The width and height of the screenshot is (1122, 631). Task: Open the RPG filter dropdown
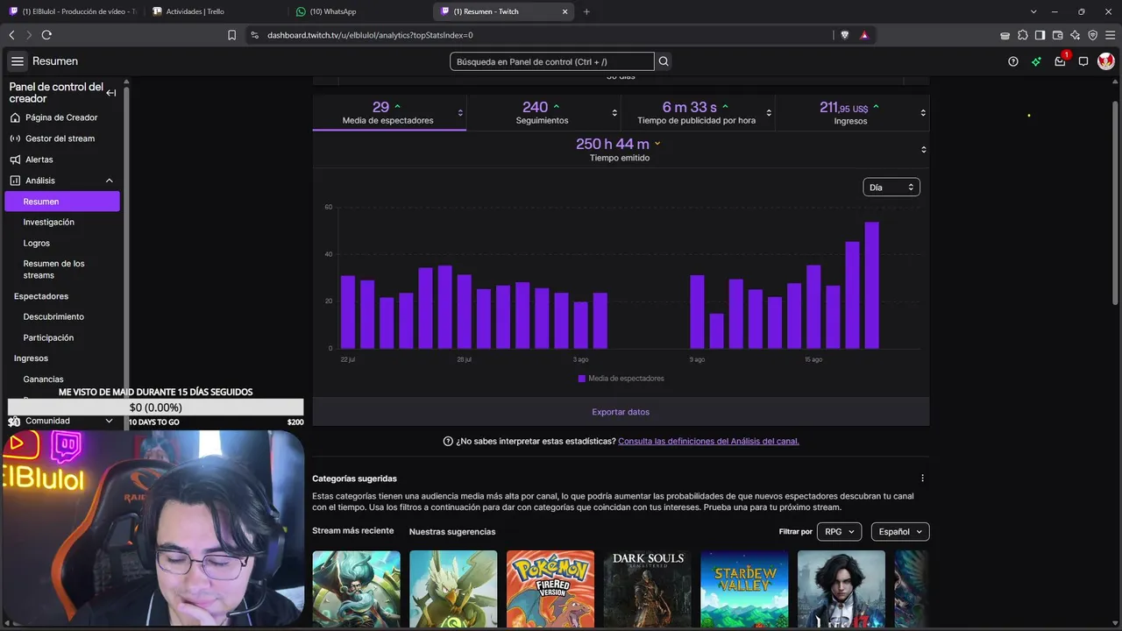(839, 532)
